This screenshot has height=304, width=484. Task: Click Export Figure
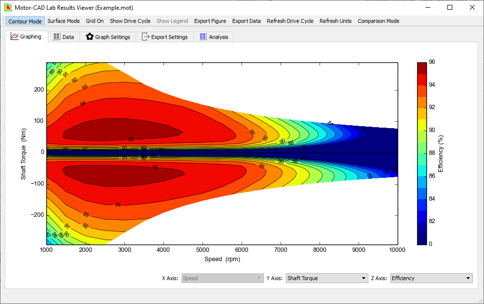(210, 21)
